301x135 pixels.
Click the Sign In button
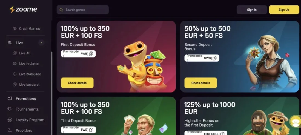point(252,10)
